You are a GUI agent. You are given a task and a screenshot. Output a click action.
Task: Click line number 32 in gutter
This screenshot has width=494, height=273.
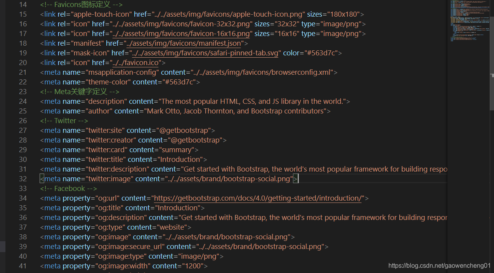point(23,179)
